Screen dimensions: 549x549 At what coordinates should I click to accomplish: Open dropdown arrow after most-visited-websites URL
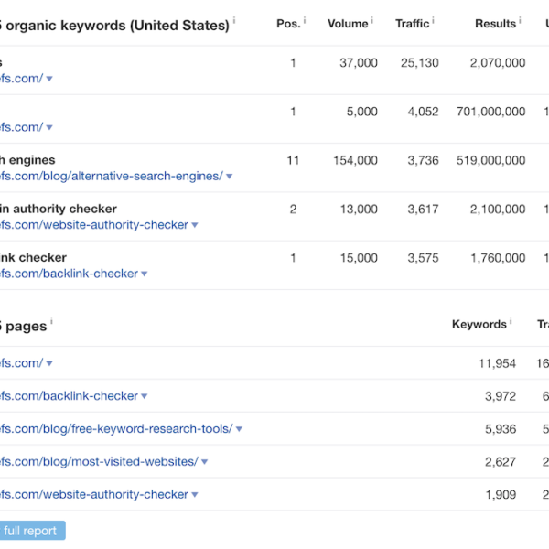point(205,462)
